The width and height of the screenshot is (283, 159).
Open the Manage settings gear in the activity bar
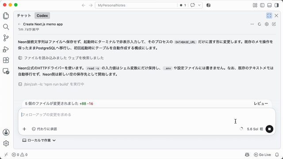(x=6, y=143)
